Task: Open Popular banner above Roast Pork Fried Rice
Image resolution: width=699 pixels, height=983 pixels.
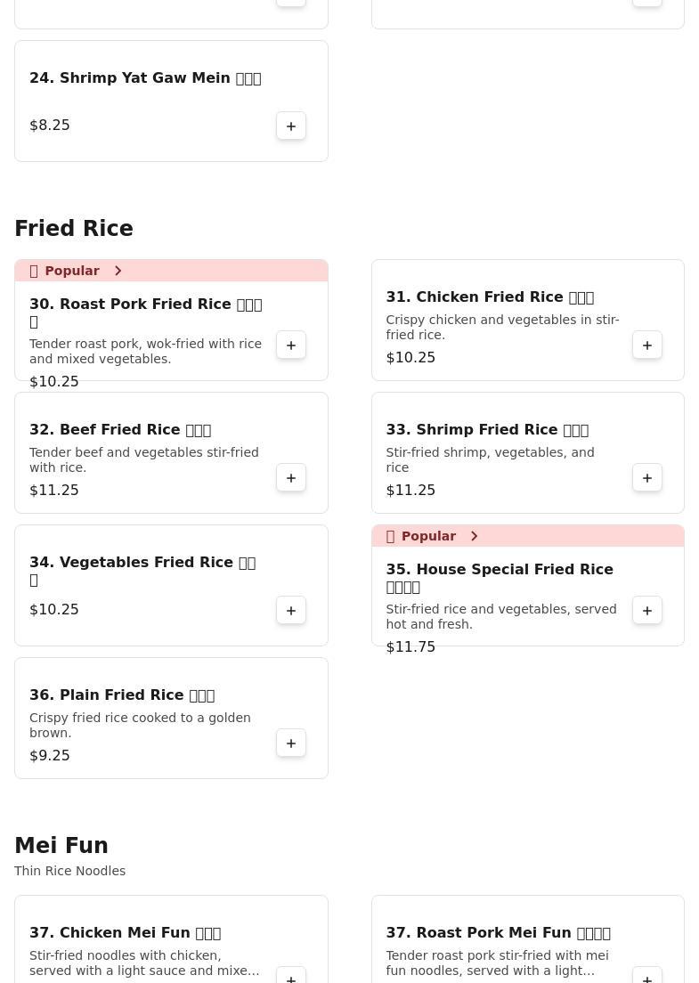Action: click(71, 271)
